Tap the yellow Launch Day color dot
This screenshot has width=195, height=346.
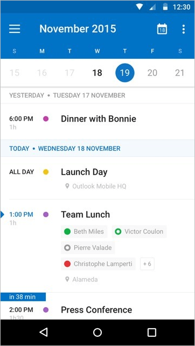(x=46, y=172)
